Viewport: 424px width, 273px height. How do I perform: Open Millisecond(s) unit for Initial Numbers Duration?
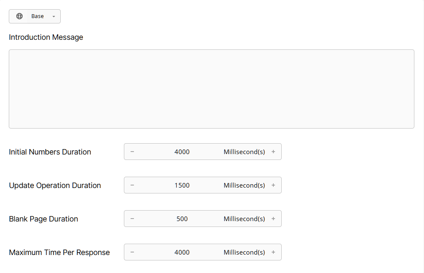(x=244, y=152)
